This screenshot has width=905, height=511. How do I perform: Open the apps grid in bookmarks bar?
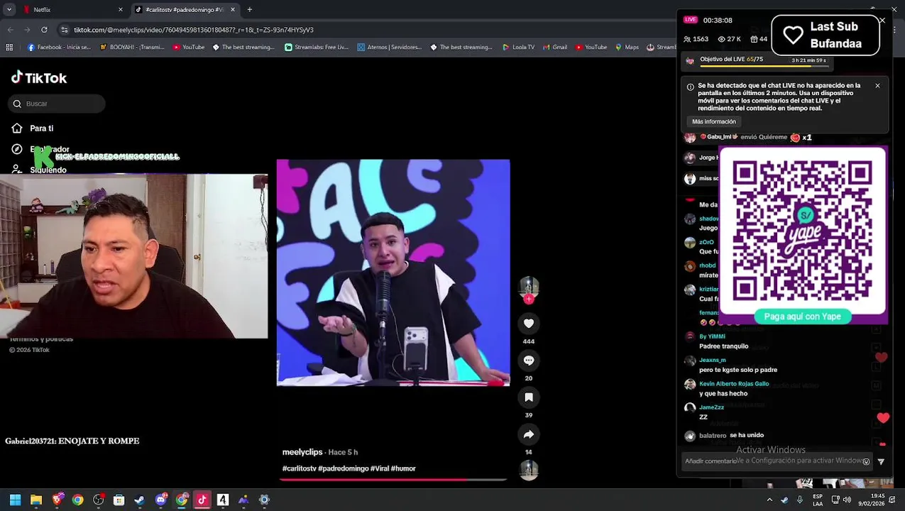point(9,48)
